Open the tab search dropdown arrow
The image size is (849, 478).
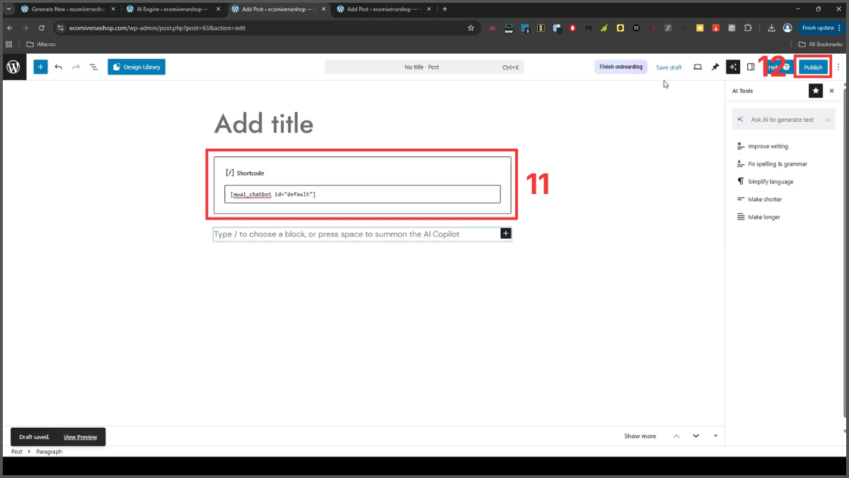[x=7, y=9]
